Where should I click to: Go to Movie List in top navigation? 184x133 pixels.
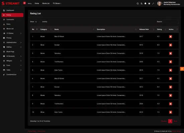[x=46, y=3]
